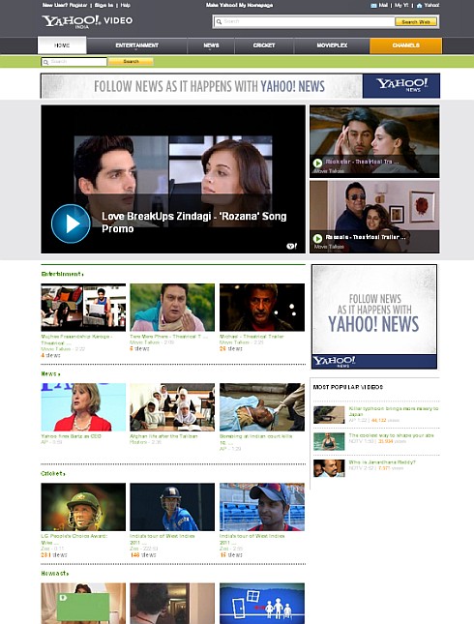
Task: Click the magnifier icon in green bar search
Action: click(x=45, y=62)
